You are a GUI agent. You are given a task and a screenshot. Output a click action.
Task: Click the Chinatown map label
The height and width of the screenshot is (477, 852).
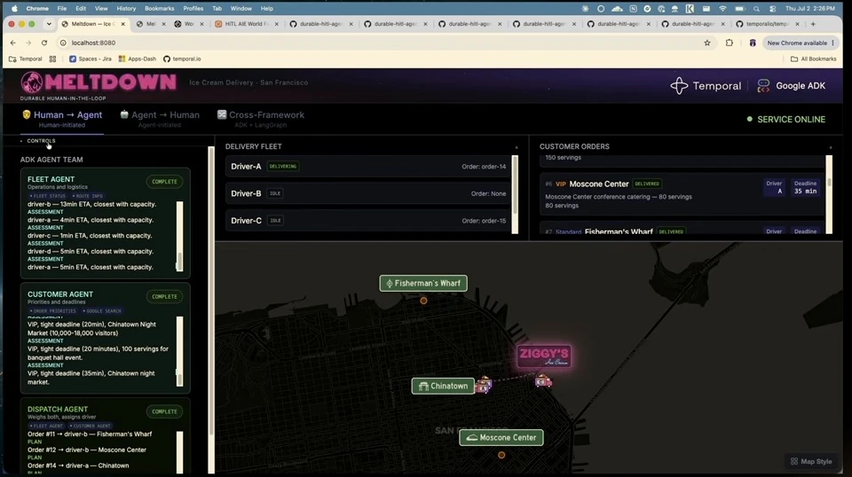pos(443,386)
